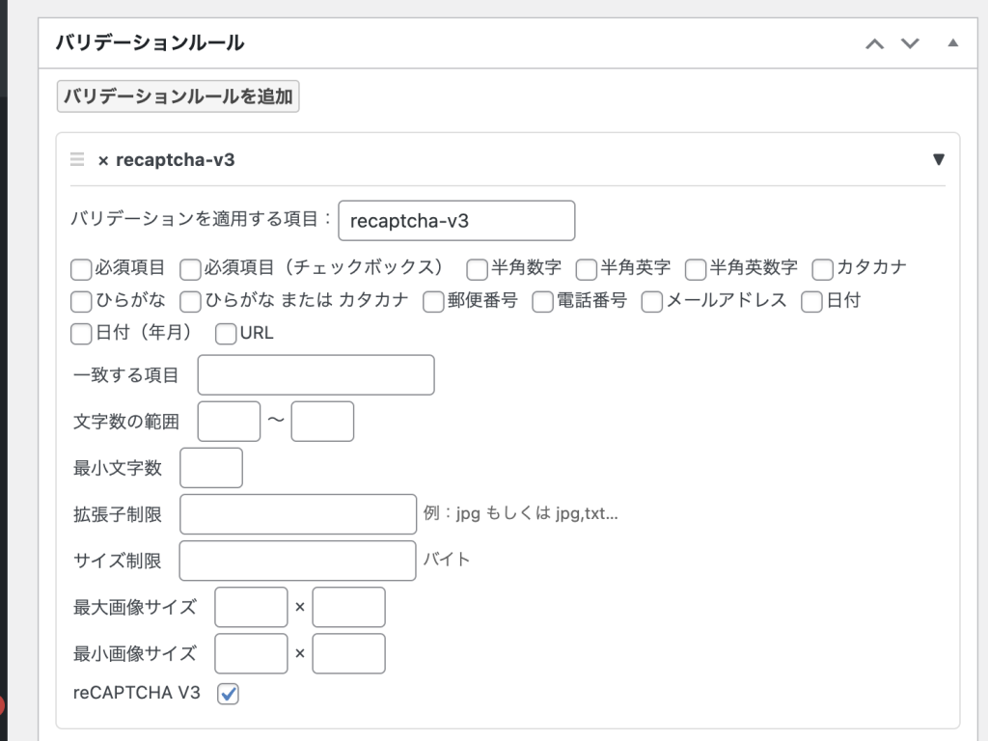The image size is (988, 741).
Task: Tick the 半角英数字 checkbox
Action: [x=696, y=269]
